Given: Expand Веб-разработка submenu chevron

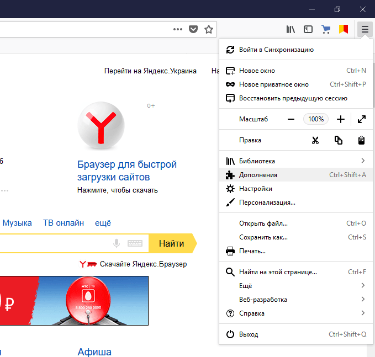Looking at the screenshot, I should click(x=363, y=300).
